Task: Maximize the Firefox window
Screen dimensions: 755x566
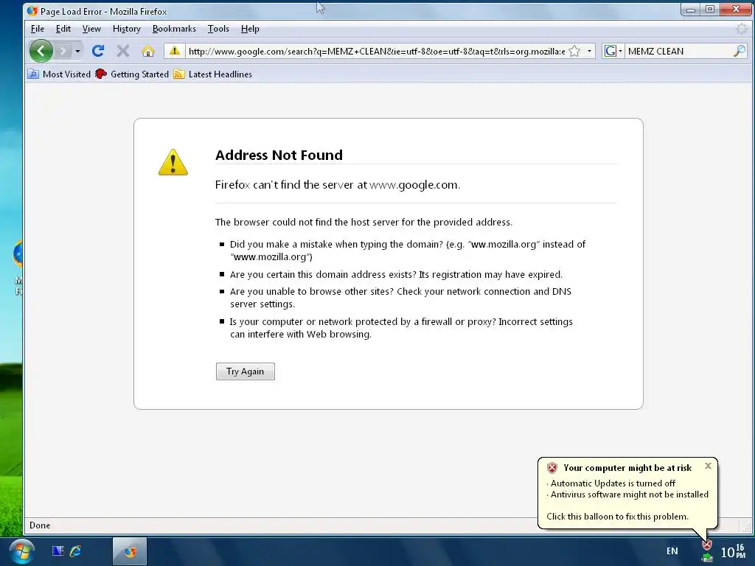Action: (x=710, y=9)
